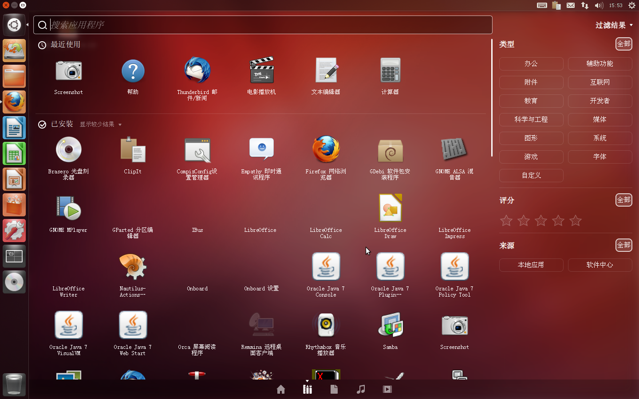Toggle the 字体 type filter

pyautogui.click(x=600, y=157)
